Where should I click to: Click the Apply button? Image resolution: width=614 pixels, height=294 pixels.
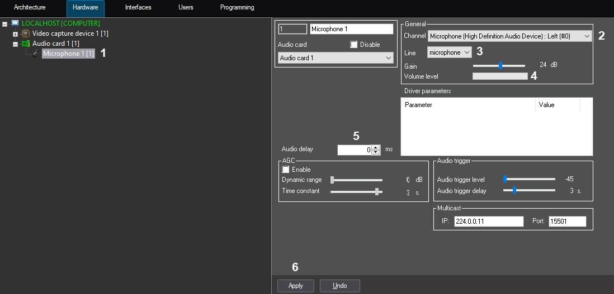tap(296, 286)
